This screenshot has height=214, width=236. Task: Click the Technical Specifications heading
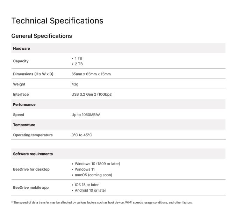pos(57,21)
